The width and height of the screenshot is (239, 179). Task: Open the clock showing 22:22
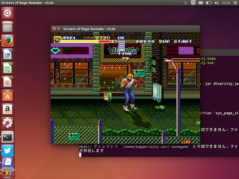point(226,3)
